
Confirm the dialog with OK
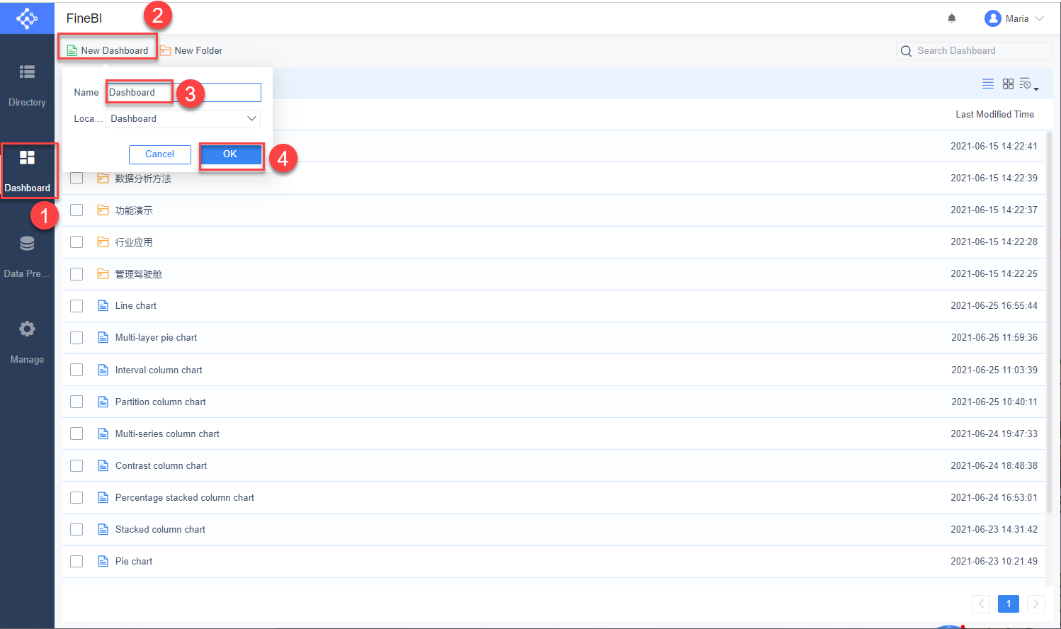pos(231,154)
